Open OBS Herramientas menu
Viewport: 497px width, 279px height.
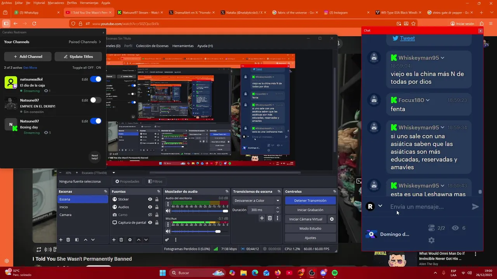pos(183,46)
